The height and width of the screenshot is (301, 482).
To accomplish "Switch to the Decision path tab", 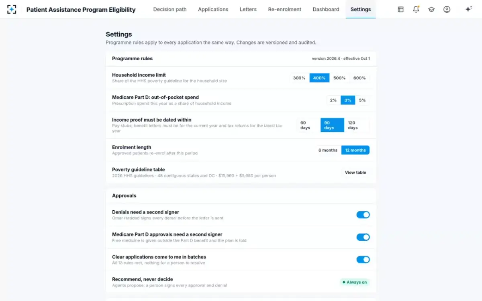I will (170, 9).
